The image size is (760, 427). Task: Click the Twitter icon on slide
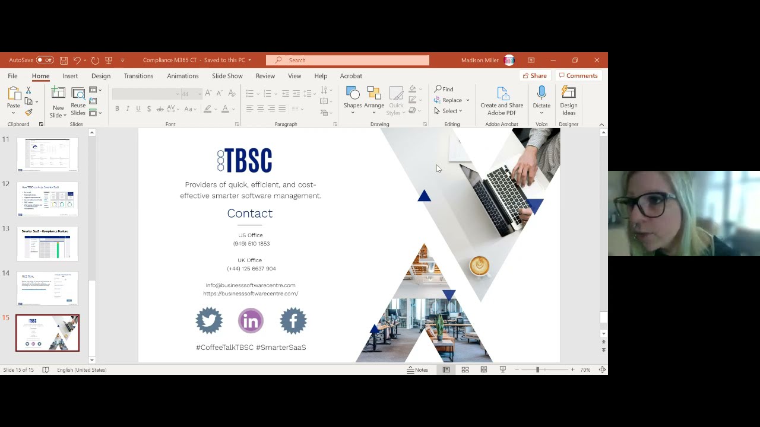click(209, 320)
